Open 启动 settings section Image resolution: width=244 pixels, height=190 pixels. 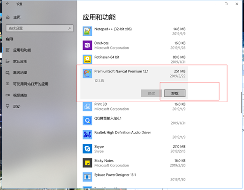pyautogui.click(x=17, y=107)
